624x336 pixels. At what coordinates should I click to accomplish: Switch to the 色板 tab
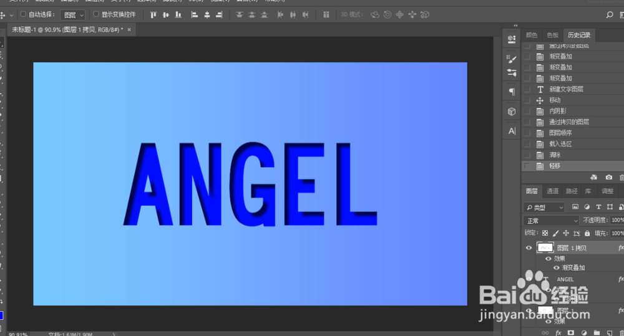click(x=552, y=35)
